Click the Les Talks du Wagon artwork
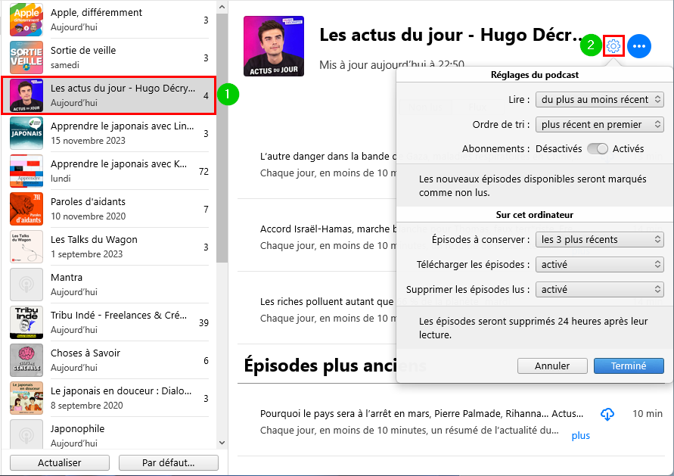674x476 pixels. [26, 247]
